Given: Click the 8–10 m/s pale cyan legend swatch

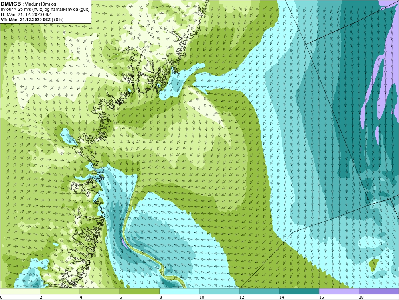Looking at the screenshot, I should point(180,291).
